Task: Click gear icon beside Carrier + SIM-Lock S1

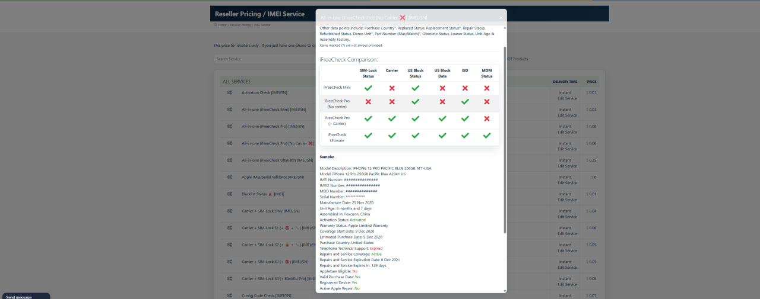Action: pos(229,228)
